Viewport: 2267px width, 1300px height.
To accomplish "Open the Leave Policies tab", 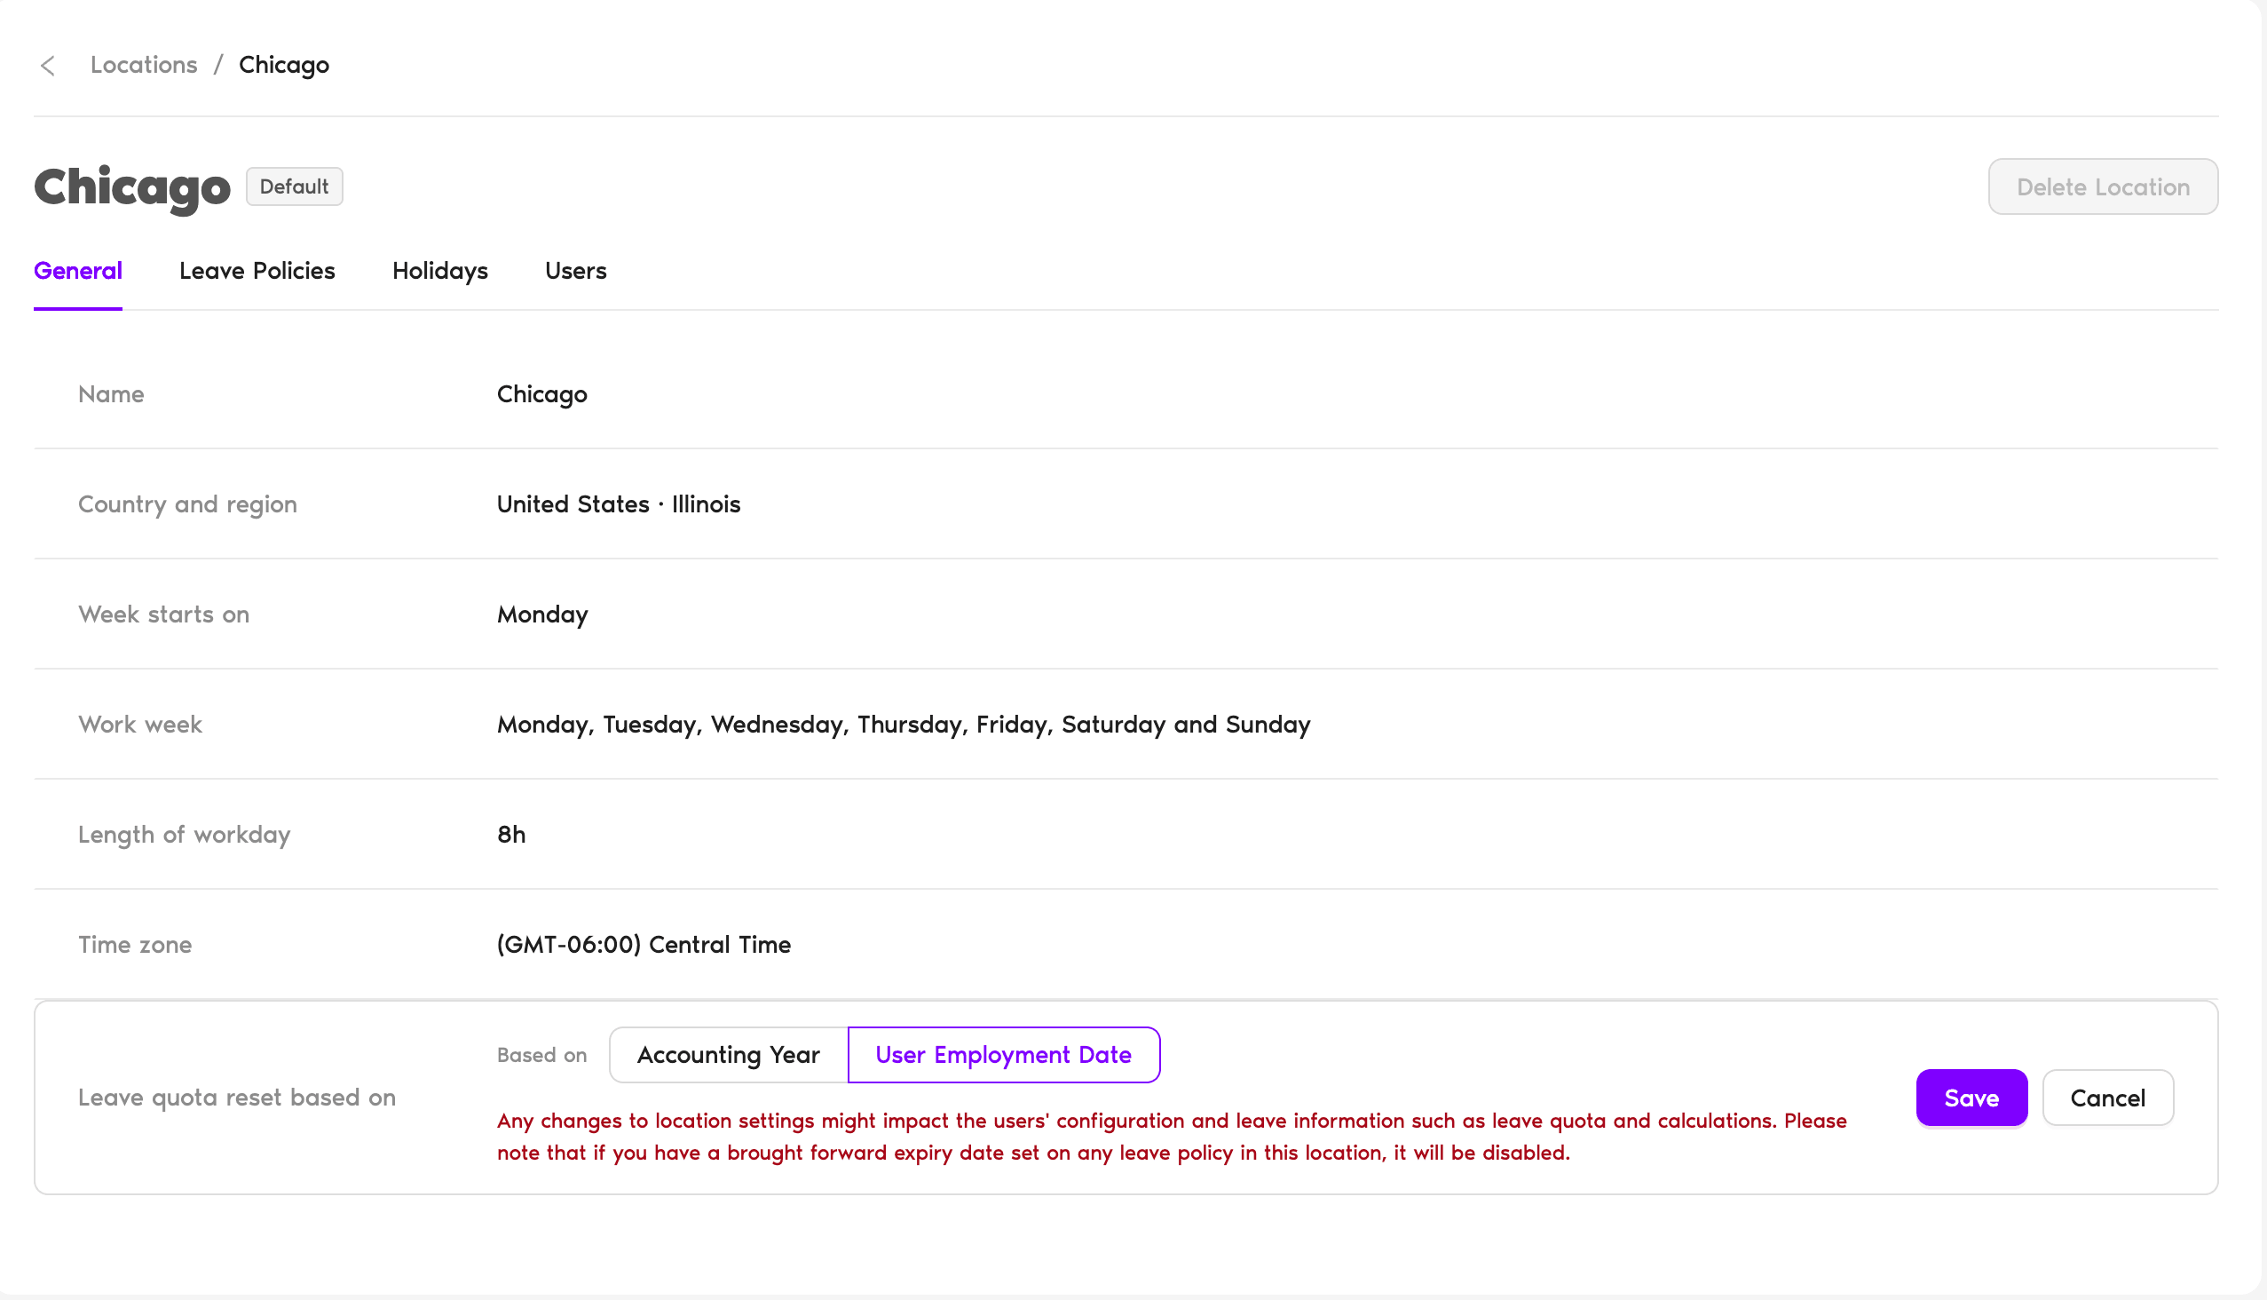I will click(x=257, y=271).
